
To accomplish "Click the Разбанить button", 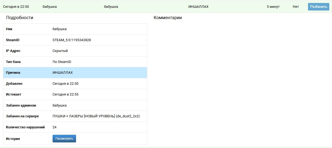I will coord(319,7).
